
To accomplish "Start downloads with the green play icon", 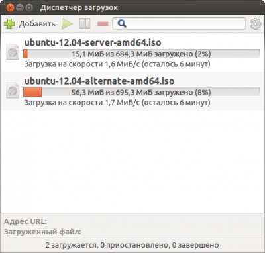I will [x=67, y=24].
